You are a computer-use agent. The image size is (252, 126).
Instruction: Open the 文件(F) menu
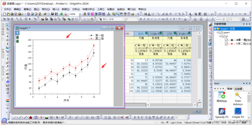(x=8, y=9)
